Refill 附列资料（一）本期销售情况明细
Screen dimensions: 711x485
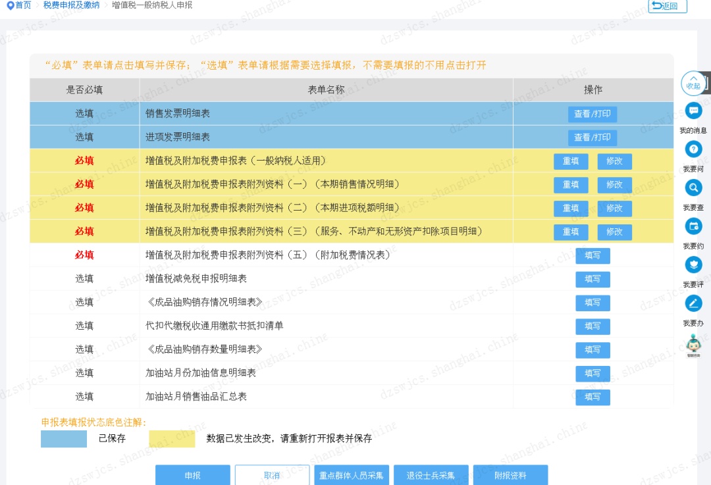(570, 185)
